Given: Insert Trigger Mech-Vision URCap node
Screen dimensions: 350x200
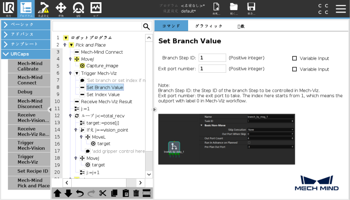Looking at the screenshot, I should tap(29, 146).
